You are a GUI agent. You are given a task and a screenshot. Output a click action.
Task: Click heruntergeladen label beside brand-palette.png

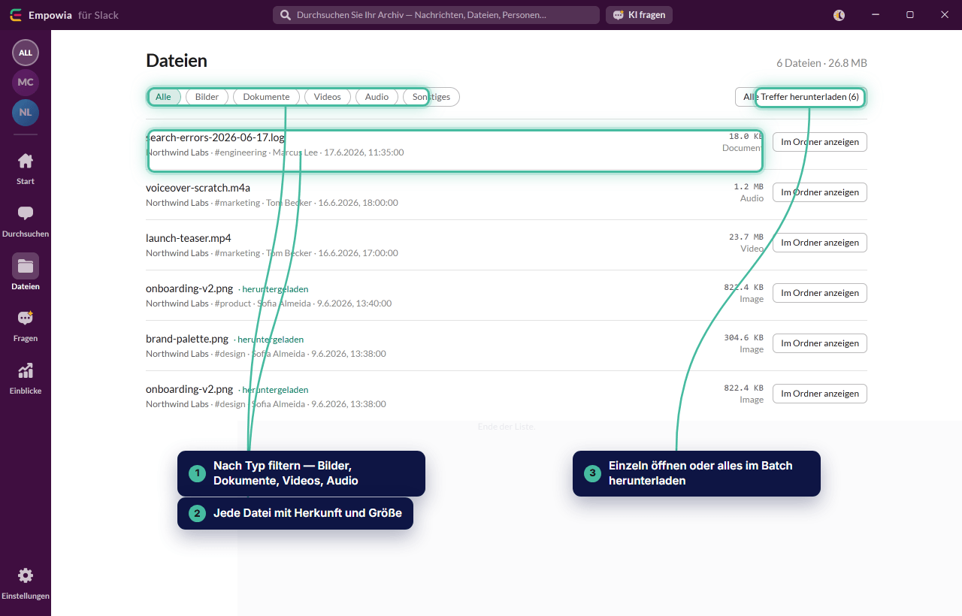[271, 340]
